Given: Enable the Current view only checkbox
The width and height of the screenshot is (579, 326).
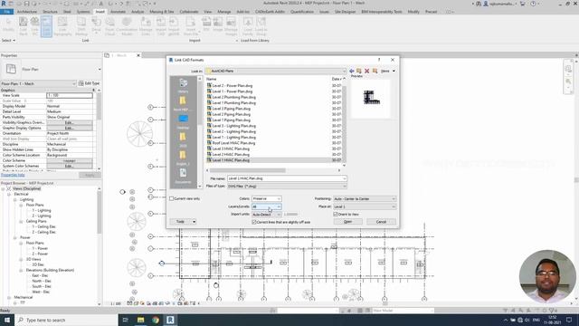Looking at the screenshot, I should coord(171,199).
